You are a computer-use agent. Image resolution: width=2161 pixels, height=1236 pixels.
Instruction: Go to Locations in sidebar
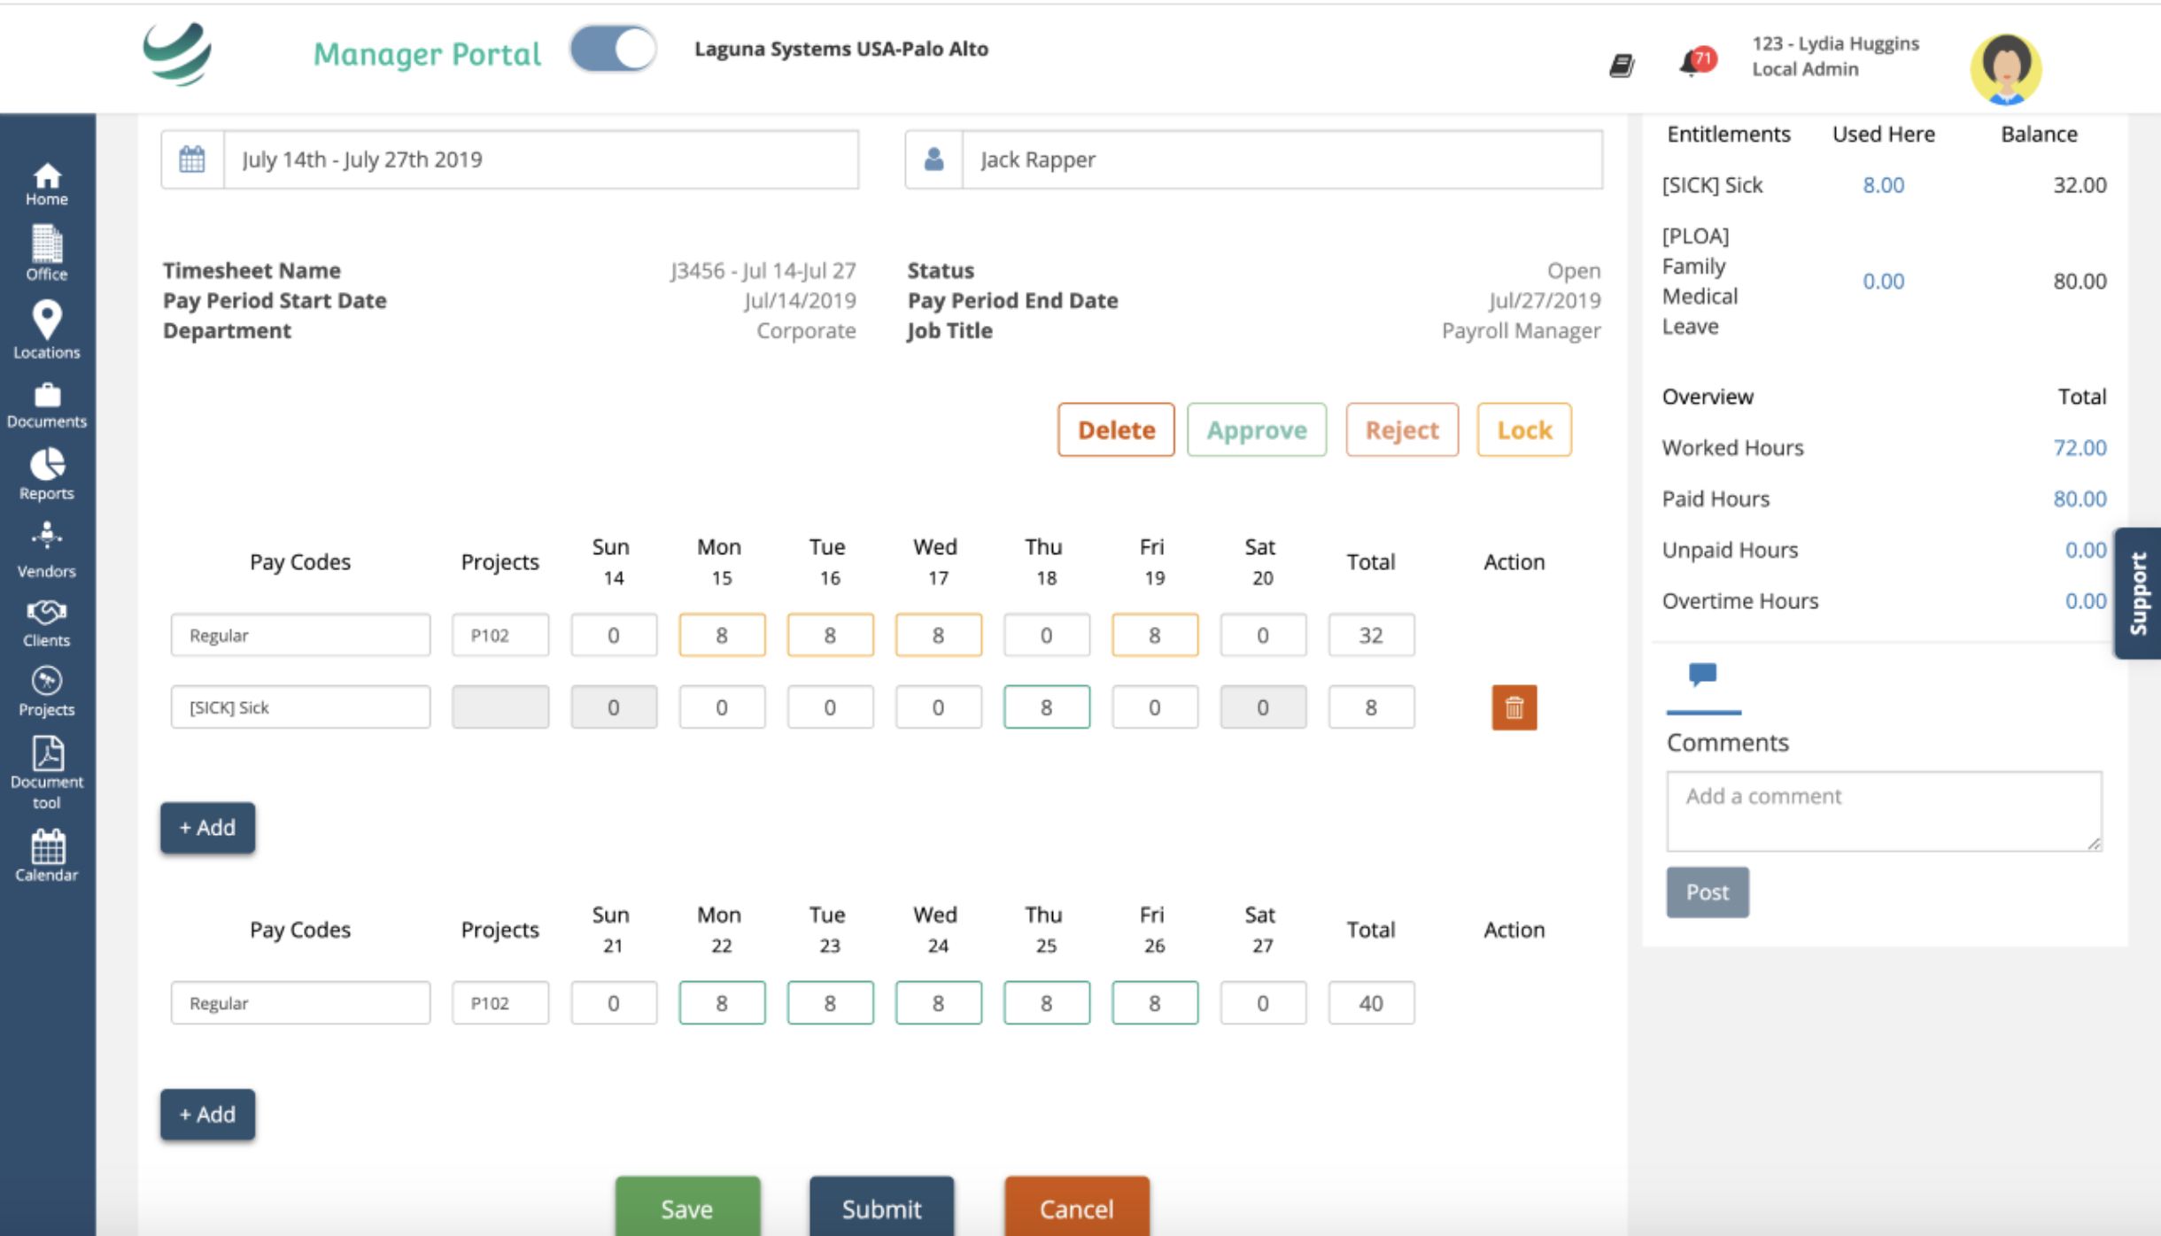click(x=46, y=329)
